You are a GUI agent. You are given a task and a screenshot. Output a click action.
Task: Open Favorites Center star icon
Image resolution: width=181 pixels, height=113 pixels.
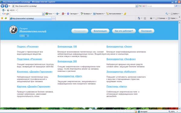tap(2, 18)
